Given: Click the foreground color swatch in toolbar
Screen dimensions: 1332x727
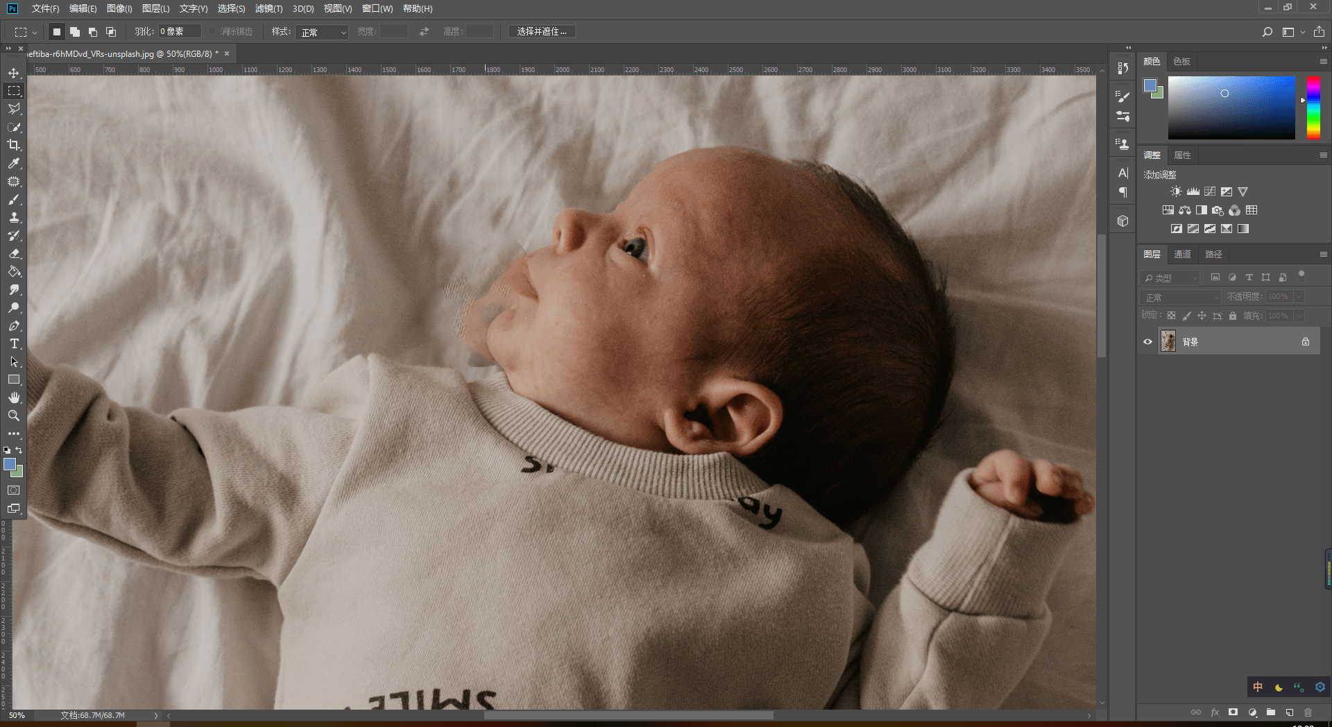Looking at the screenshot, I should [x=10, y=465].
